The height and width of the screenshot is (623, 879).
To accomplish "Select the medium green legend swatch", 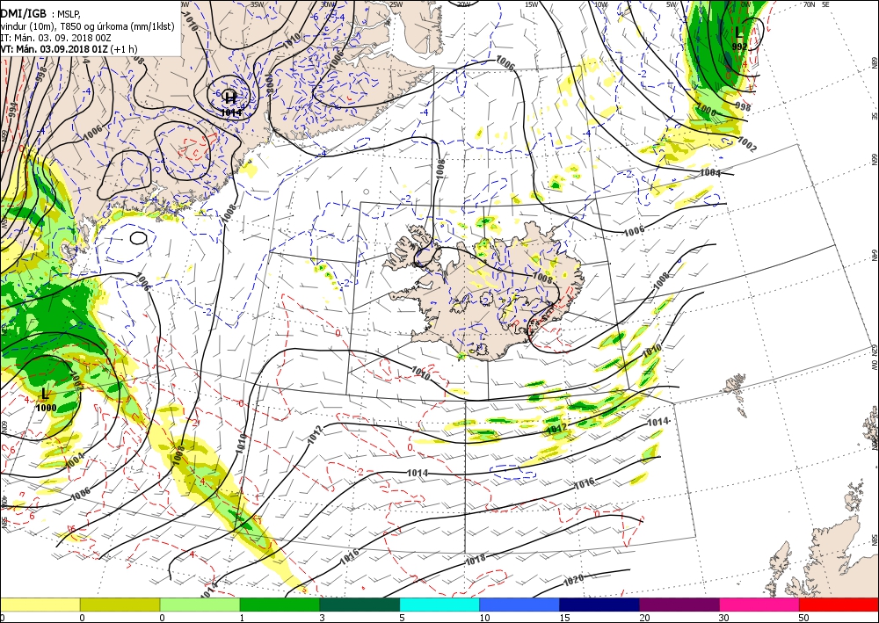I will pyautogui.click(x=280, y=605).
